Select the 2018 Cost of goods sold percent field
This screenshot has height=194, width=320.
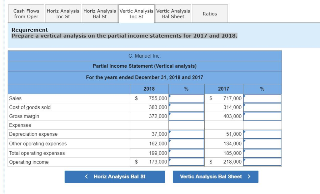coord(186,107)
